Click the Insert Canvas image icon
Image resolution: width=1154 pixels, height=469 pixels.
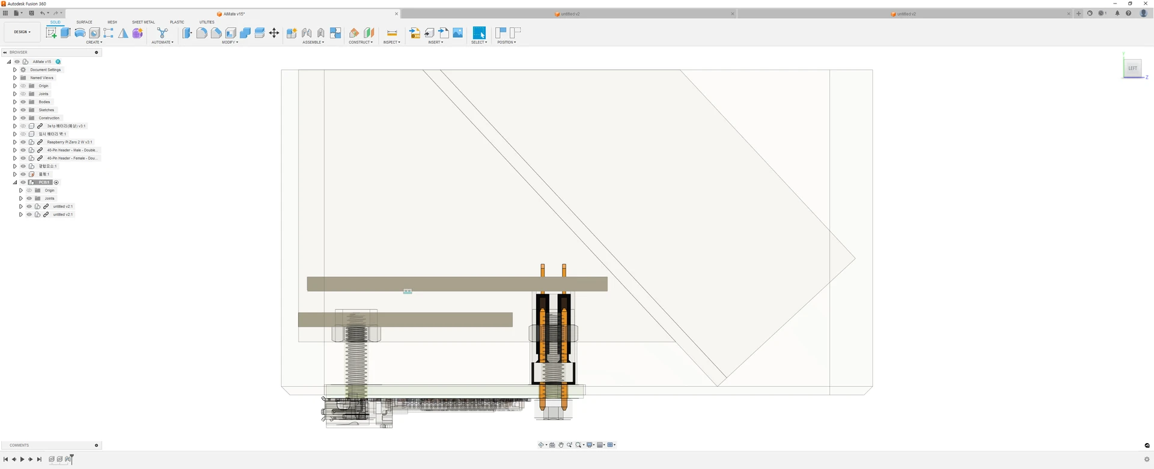pos(458,33)
